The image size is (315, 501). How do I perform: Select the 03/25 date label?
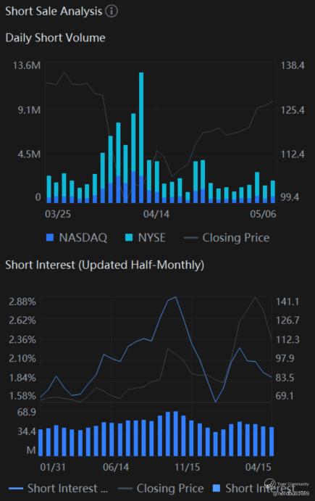(58, 214)
